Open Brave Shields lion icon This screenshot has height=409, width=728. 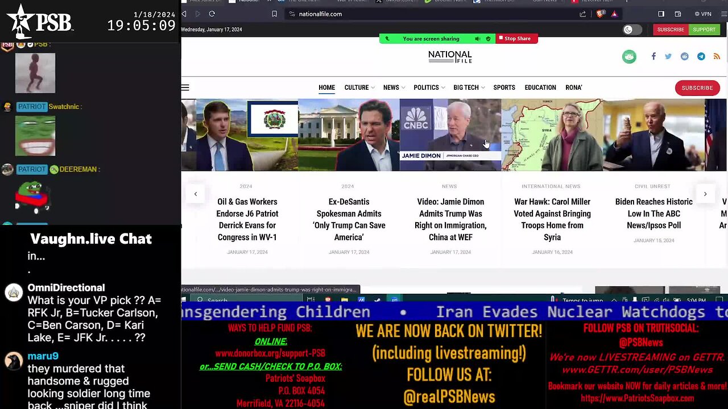click(600, 14)
